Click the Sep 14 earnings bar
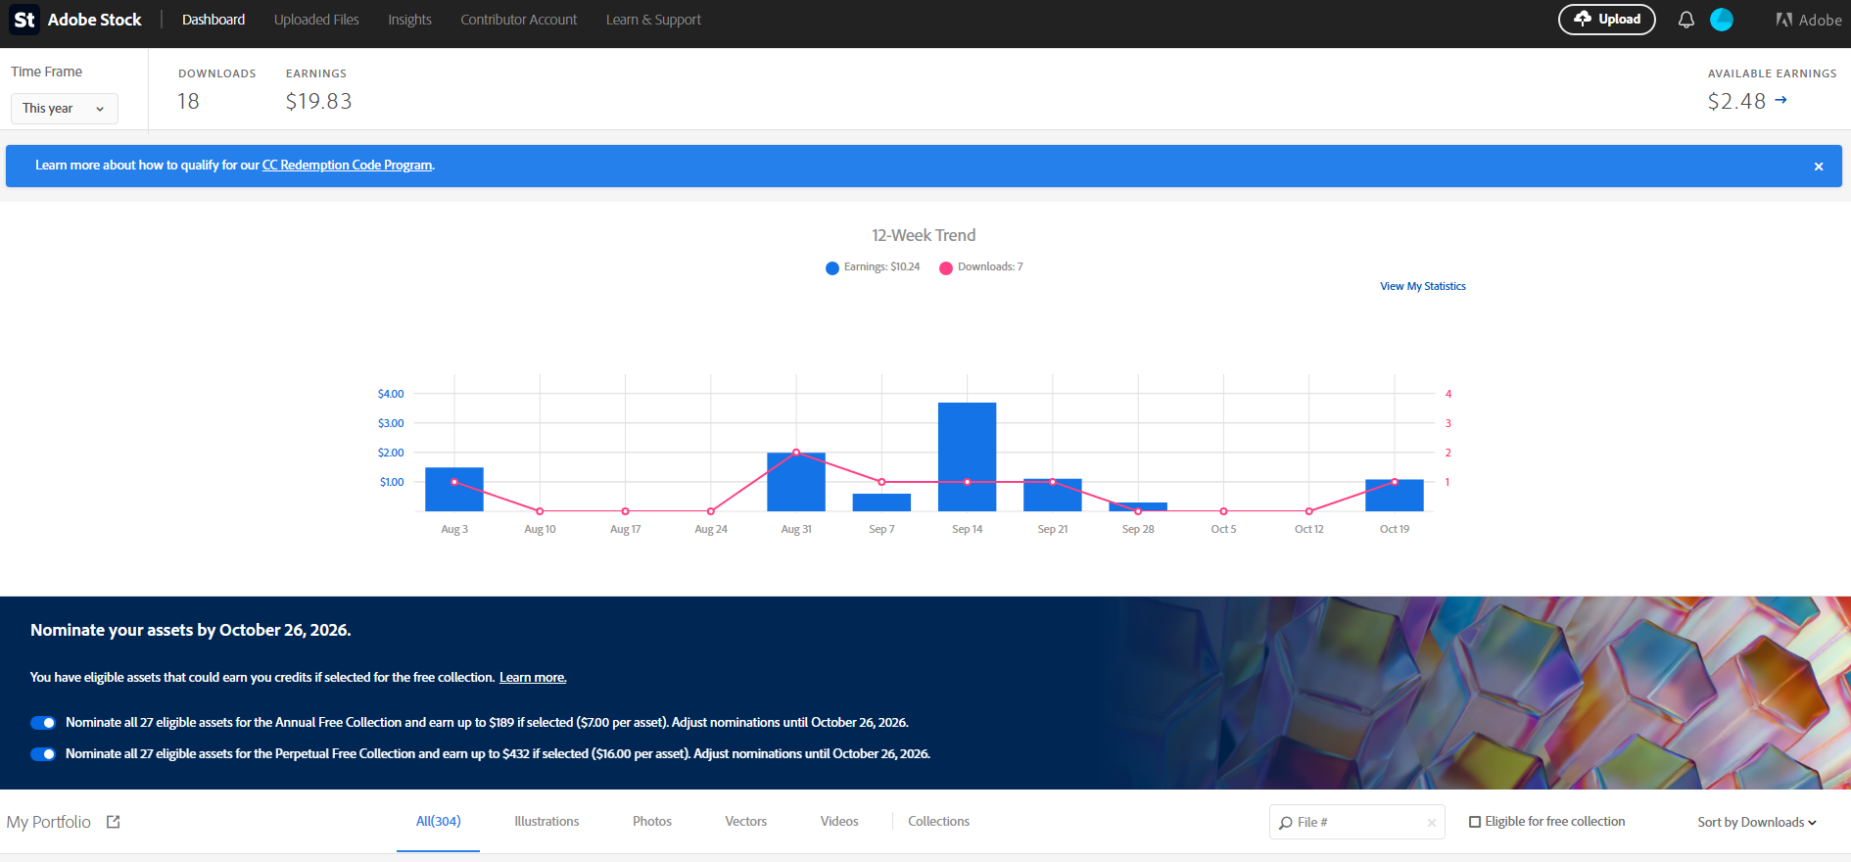This screenshot has width=1851, height=862. point(968,456)
